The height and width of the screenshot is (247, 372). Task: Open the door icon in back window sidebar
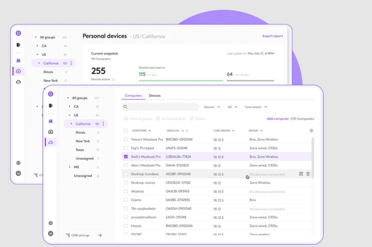(x=18, y=45)
